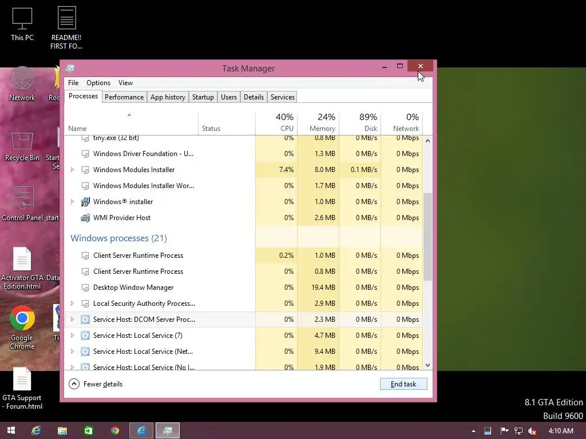Click the End task button
This screenshot has height=439, width=586.
[403, 384]
